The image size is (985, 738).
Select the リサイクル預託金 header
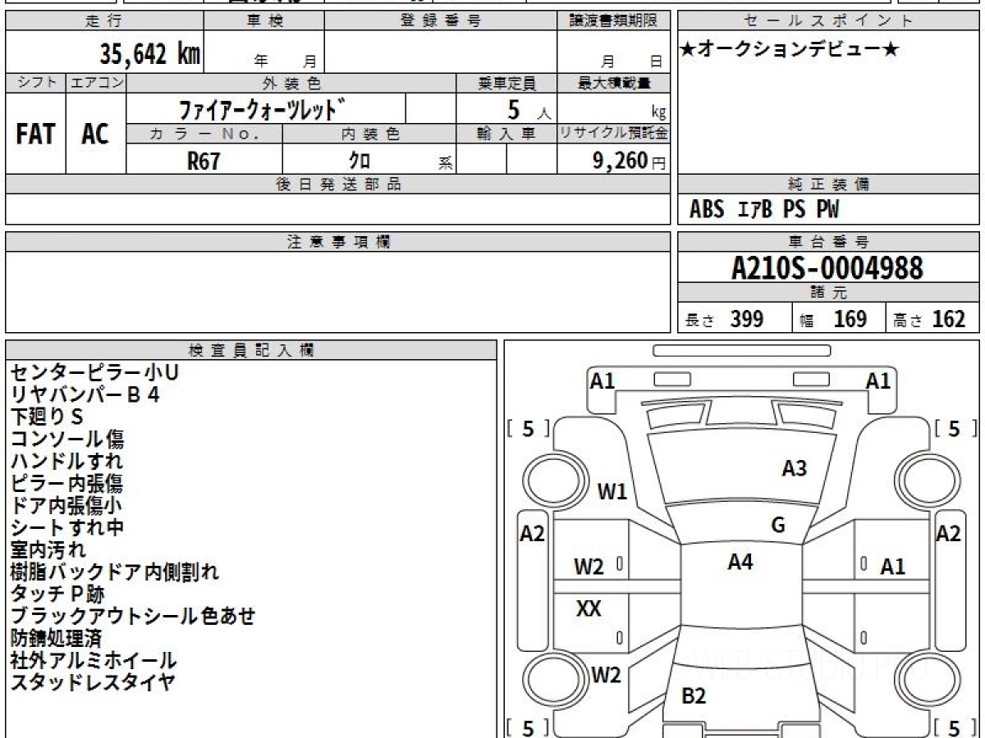pos(613,134)
